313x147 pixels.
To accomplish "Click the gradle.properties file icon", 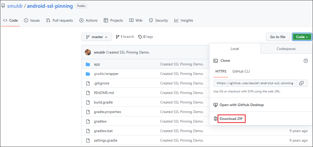I will pos(88,112).
